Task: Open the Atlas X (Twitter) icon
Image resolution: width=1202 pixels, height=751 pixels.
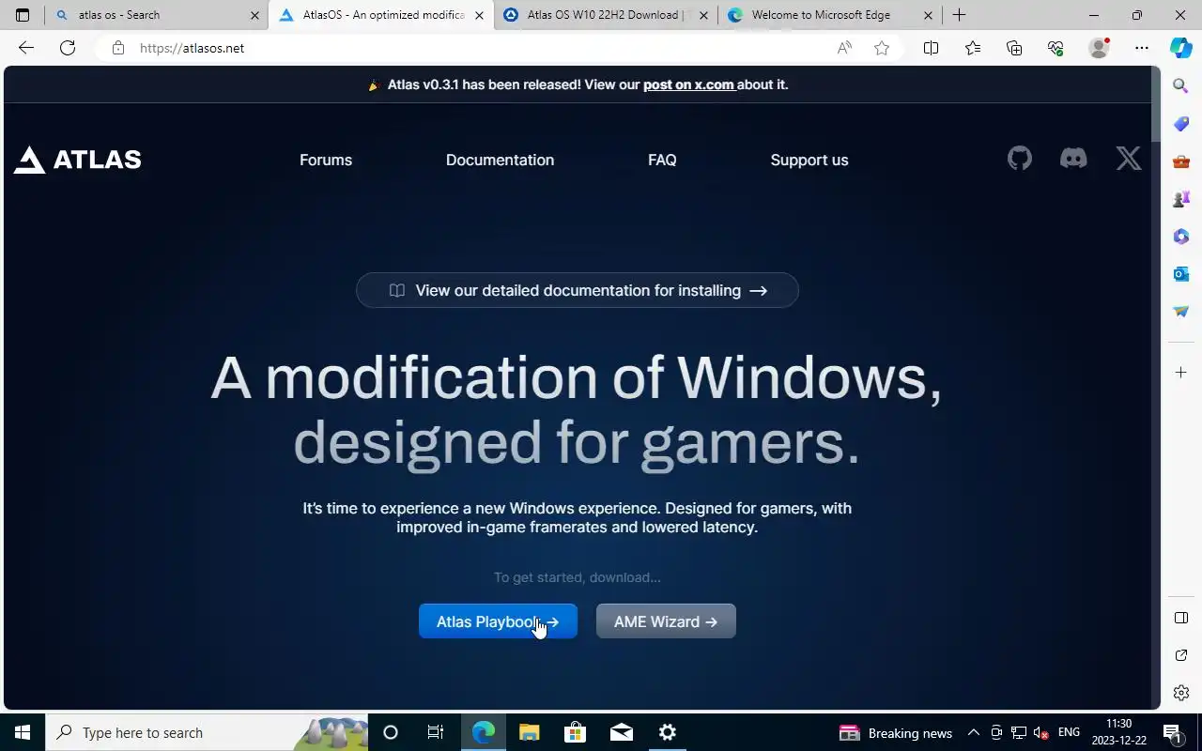Action: point(1129,159)
